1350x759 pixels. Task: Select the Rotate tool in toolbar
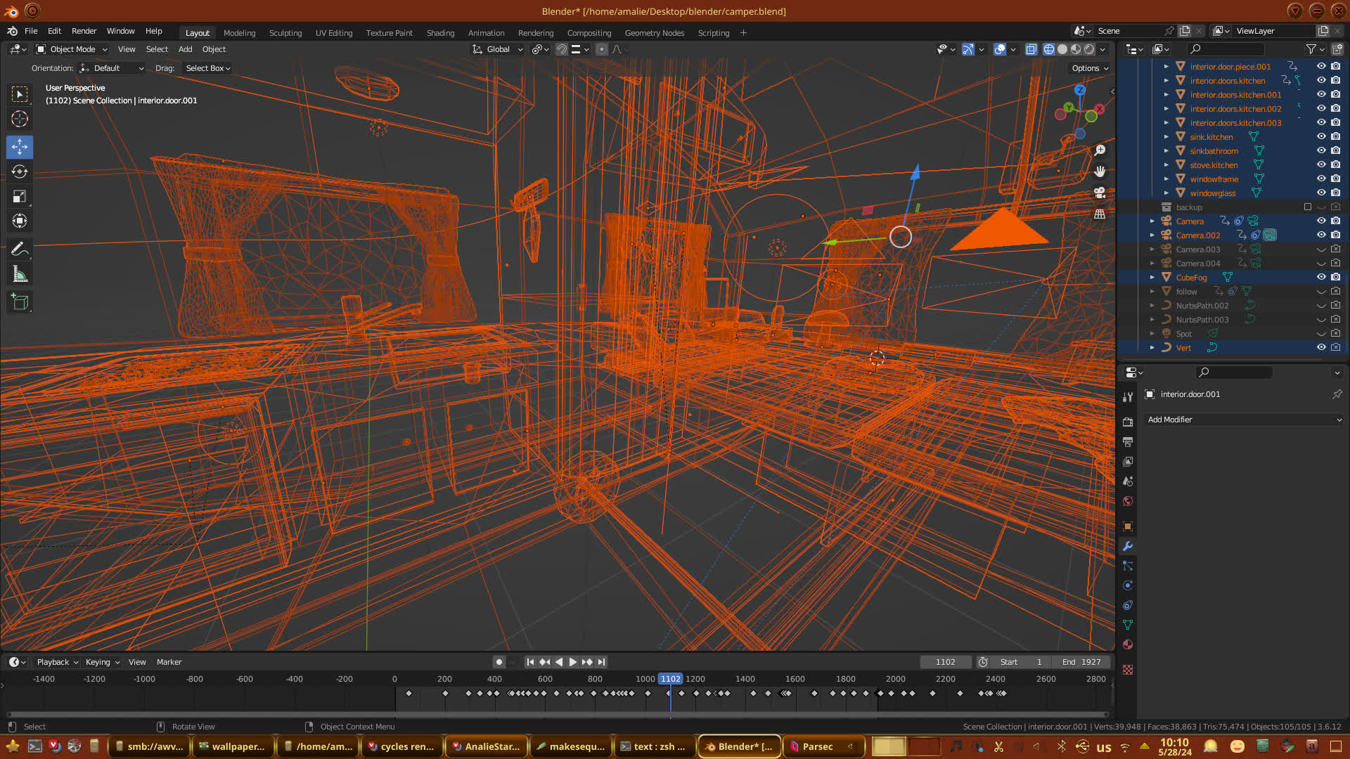click(x=20, y=171)
